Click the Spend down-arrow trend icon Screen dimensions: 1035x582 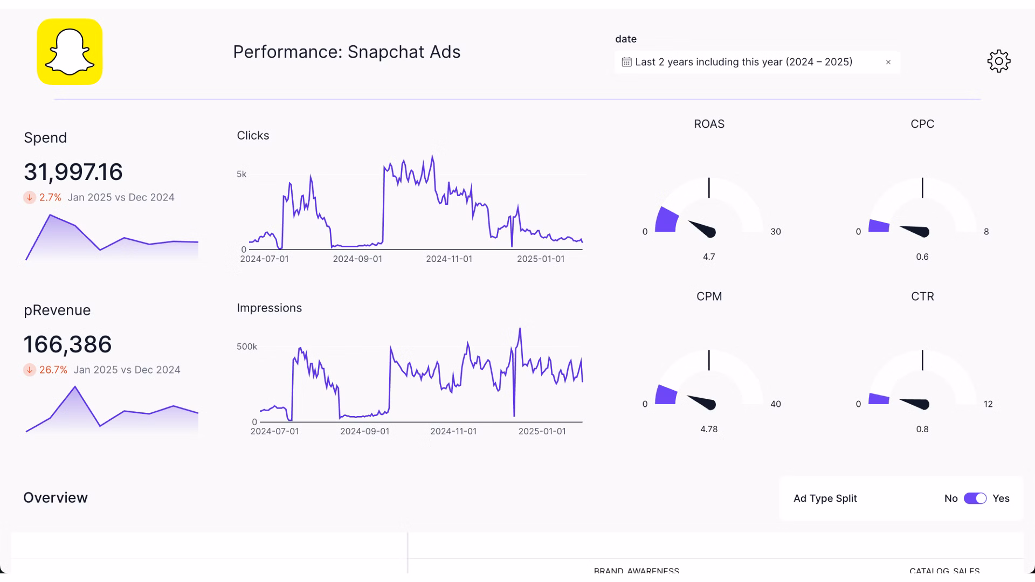[30, 198]
